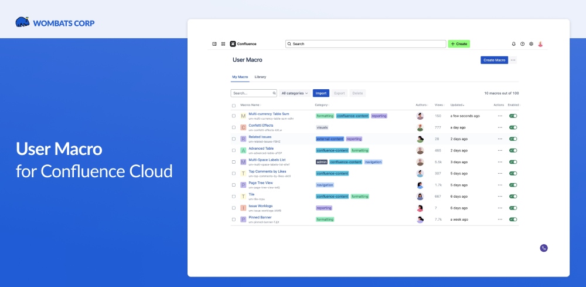Open the Multi-Space Labels List macro link
This screenshot has width=586, height=287.
pyautogui.click(x=267, y=160)
